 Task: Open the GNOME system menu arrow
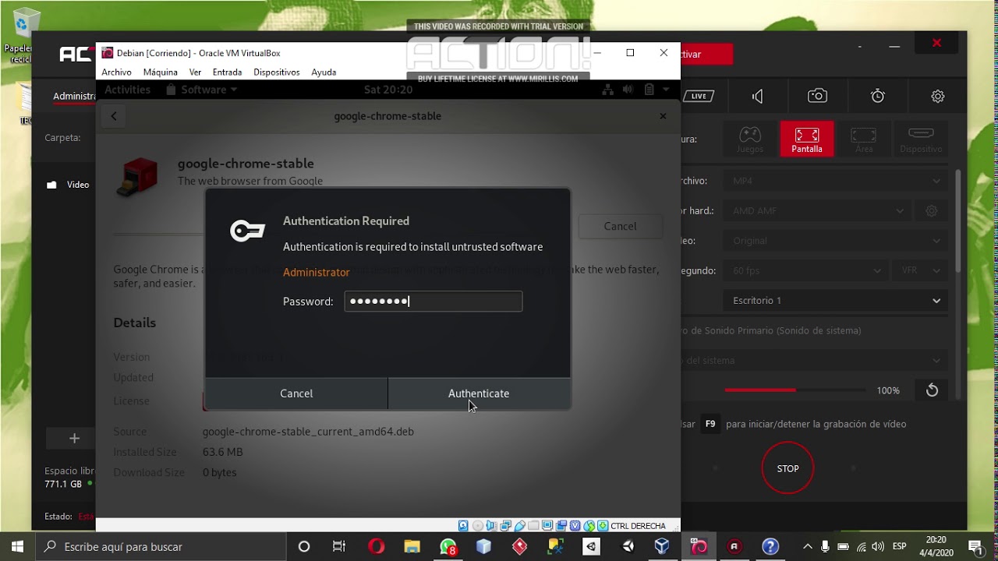pos(666,90)
